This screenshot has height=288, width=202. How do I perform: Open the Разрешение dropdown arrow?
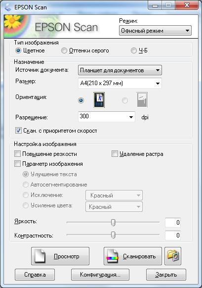[131, 117]
